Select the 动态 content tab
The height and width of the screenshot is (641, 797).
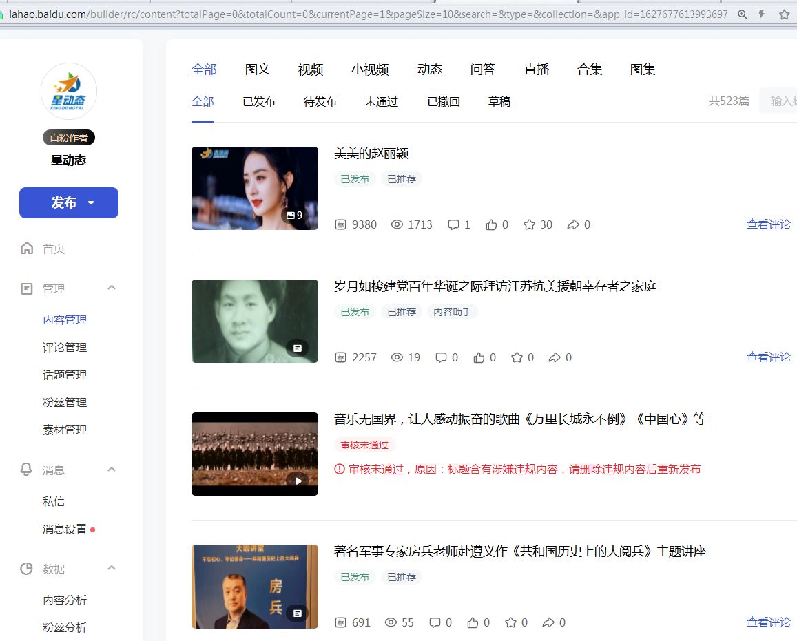[429, 70]
